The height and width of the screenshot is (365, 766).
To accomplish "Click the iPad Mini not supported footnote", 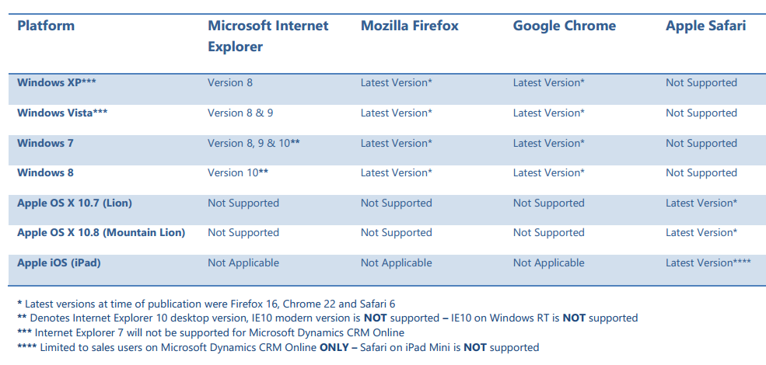I will 278,347.
